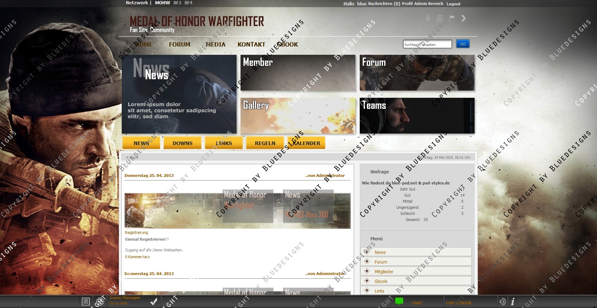
Task: Select the yellow DOWNS tab
Action: pyautogui.click(x=182, y=143)
